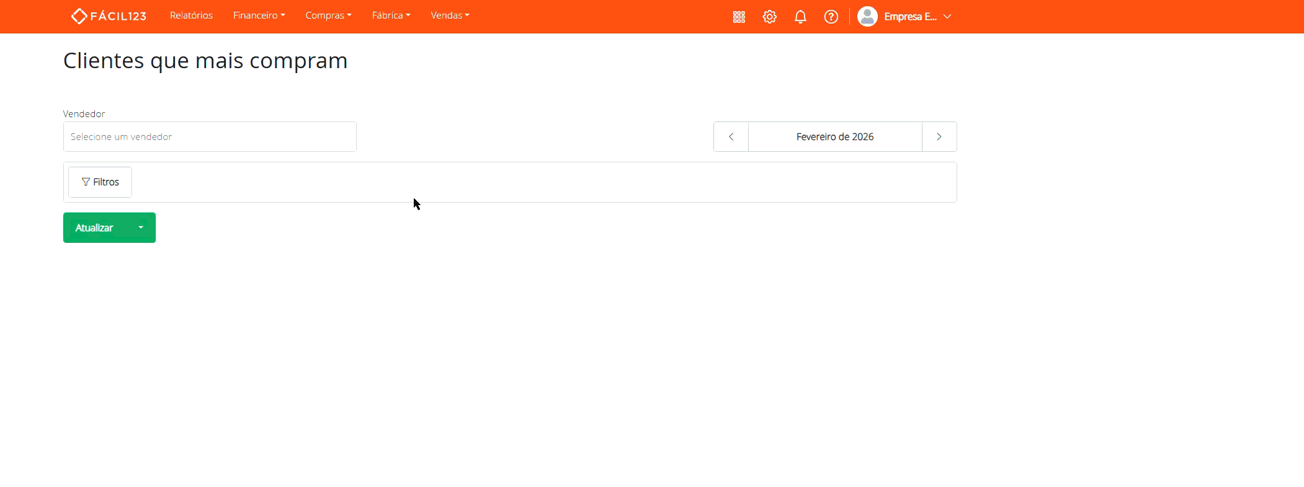
Task: Open the Fábrica dropdown menu
Action: (391, 15)
